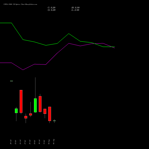Select the 31 Jul date label

44,142
